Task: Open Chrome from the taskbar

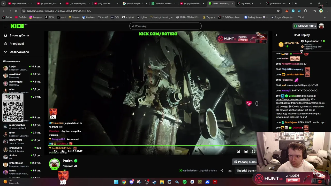Action: [124, 182]
